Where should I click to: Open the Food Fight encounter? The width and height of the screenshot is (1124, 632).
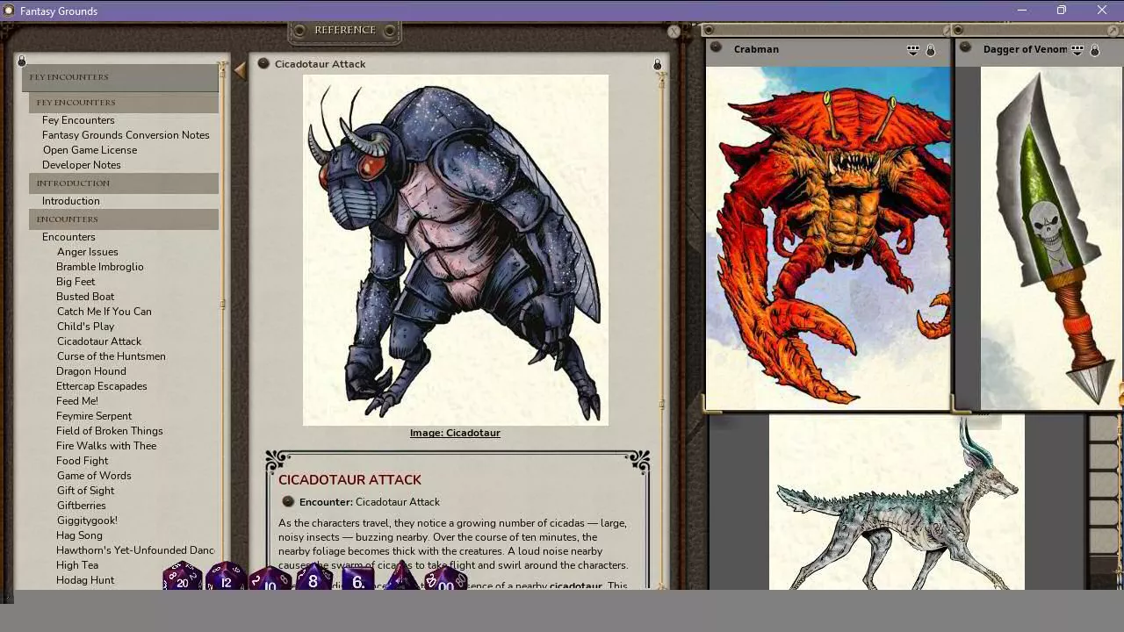click(x=83, y=461)
